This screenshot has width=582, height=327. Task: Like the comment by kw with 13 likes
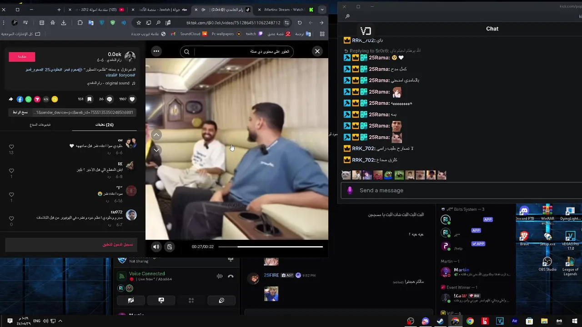11,147
